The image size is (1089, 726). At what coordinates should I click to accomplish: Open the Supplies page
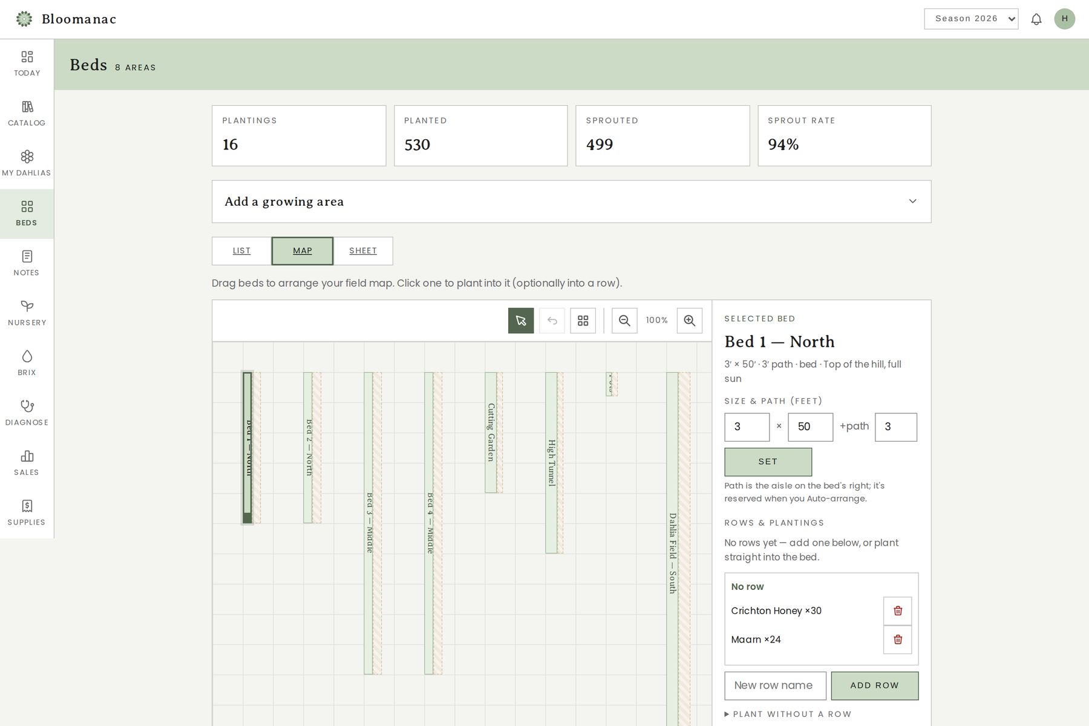click(27, 513)
